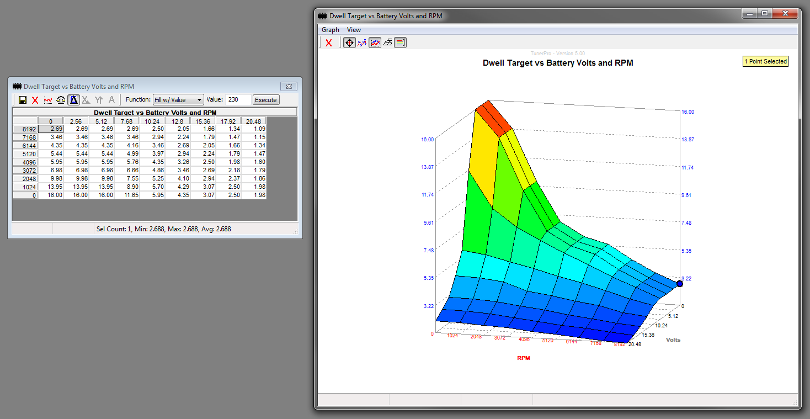Click the yellow 1 Point Selected label
Viewport: 810px width, 419px height.
click(x=765, y=62)
